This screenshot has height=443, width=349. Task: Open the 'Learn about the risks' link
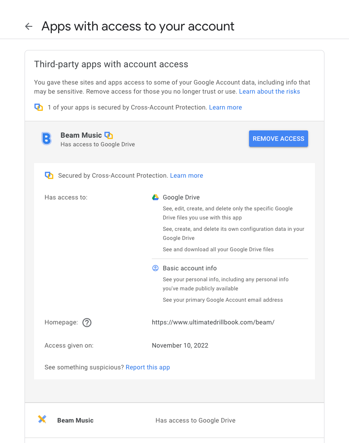click(269, 91)
